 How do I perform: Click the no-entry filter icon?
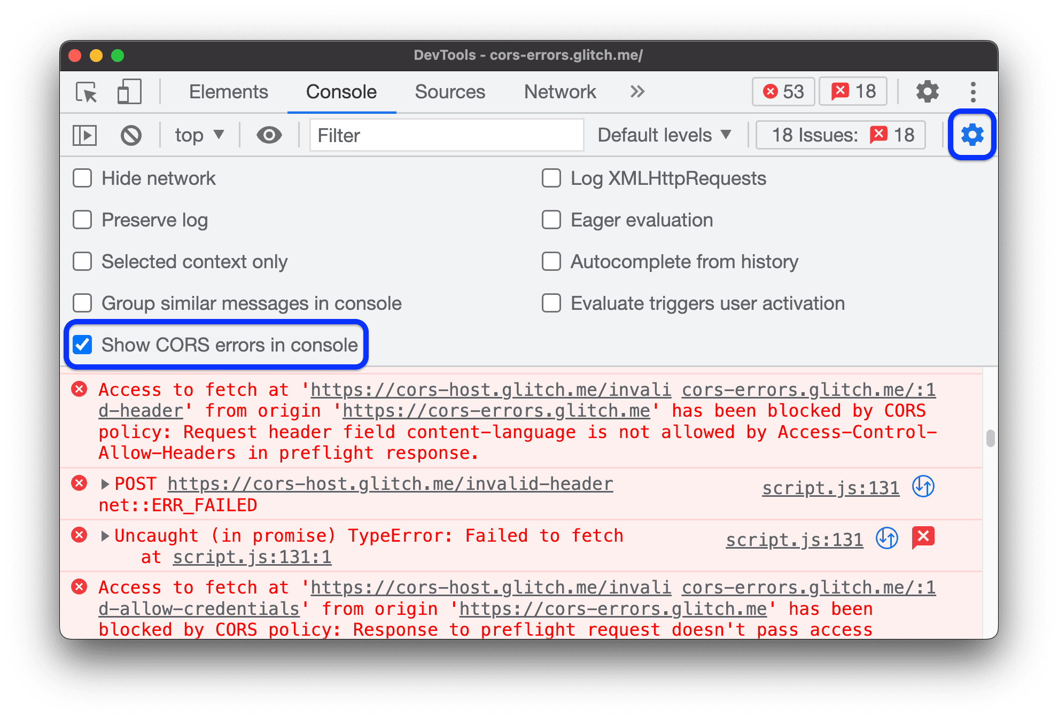(x=130, y=136)
